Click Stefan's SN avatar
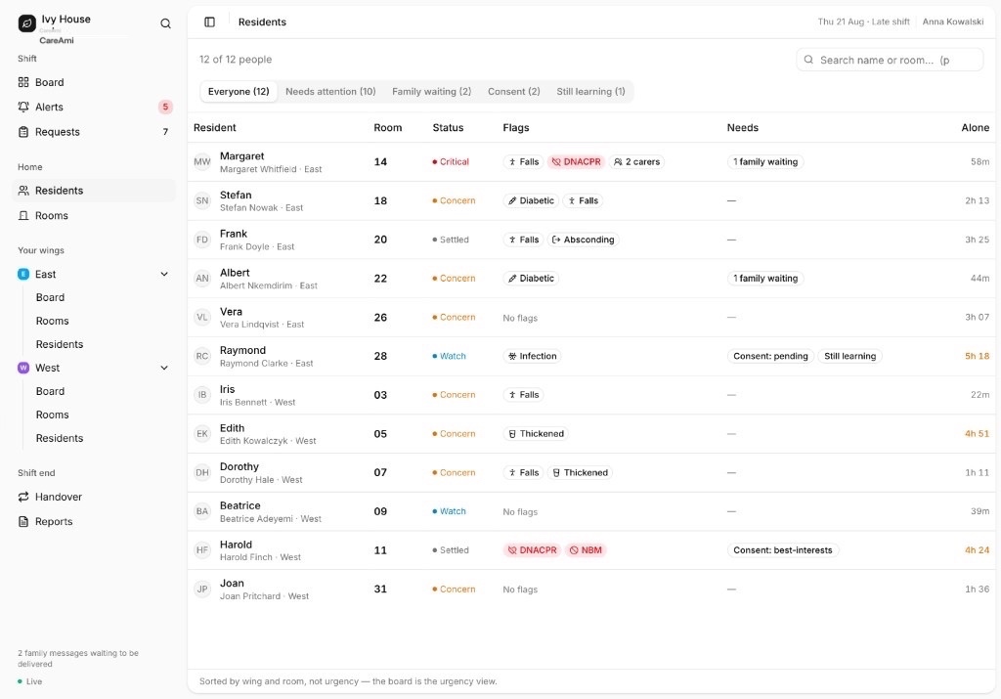Image resolution: width=1001 pixels, height=699 pixels. pos(202,201)
